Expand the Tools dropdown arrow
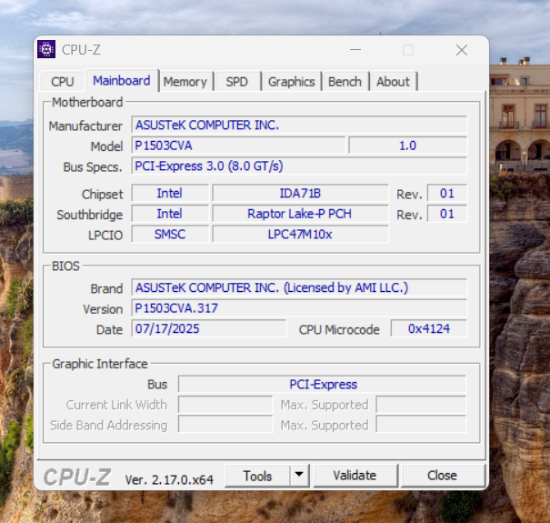Image resolution: width=550 pixels, height=523 pixels. pos(299,475)
